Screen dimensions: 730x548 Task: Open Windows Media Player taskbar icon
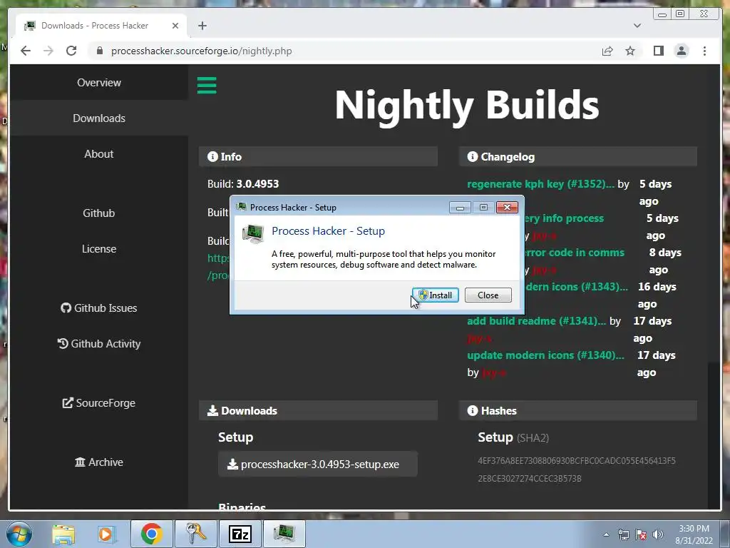(106, 534)
